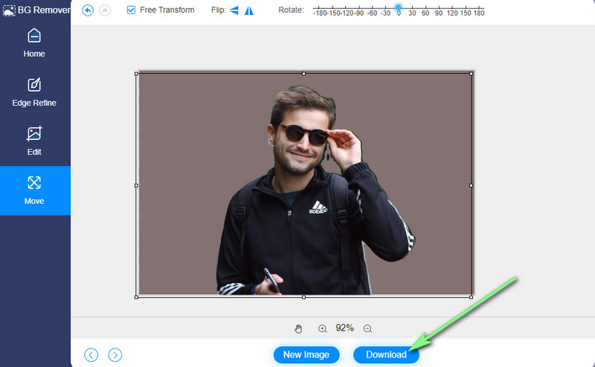Switch to the Edge Refine tab
The height and width of the screenshot is (367, 595).
34,92
